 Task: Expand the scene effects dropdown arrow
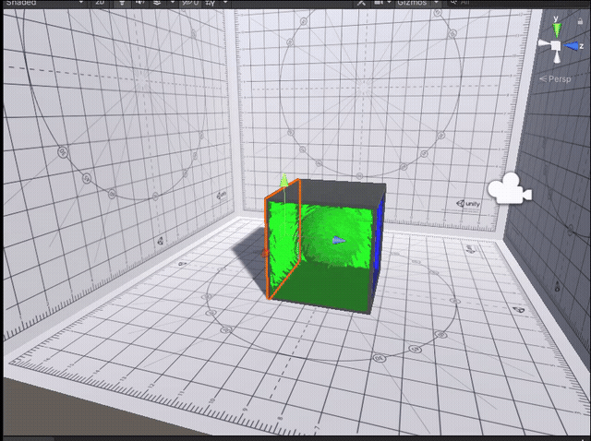coord(173,2)
